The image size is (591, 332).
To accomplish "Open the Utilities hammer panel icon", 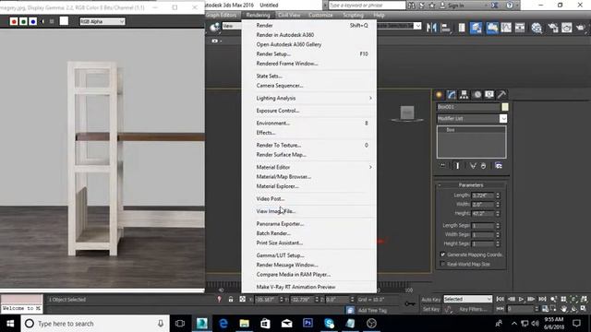I will point(501,94).
